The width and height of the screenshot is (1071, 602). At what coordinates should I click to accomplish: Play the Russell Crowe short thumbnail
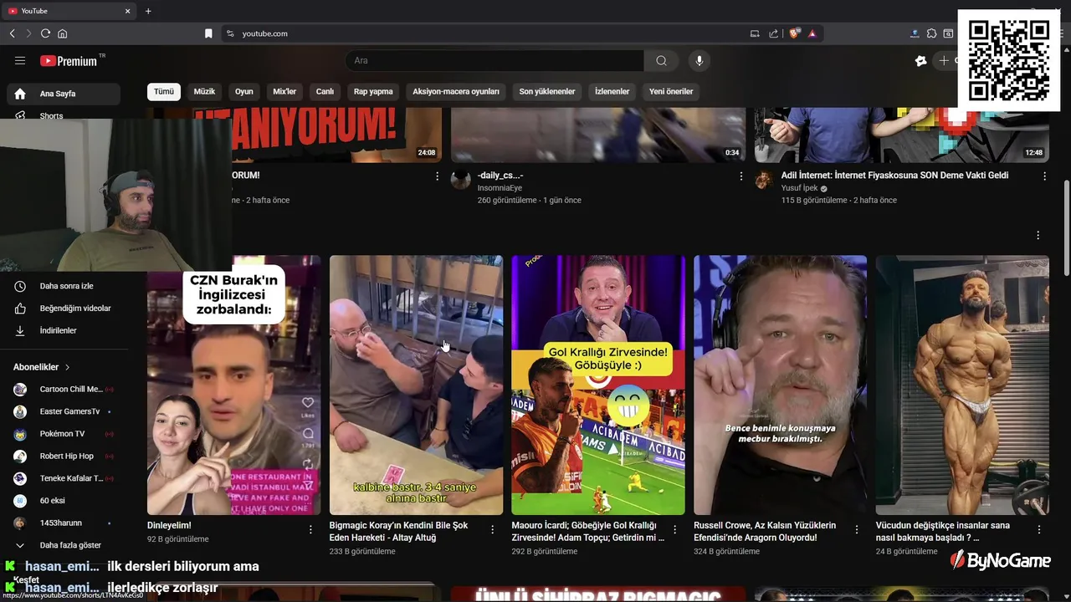(780, 385)
